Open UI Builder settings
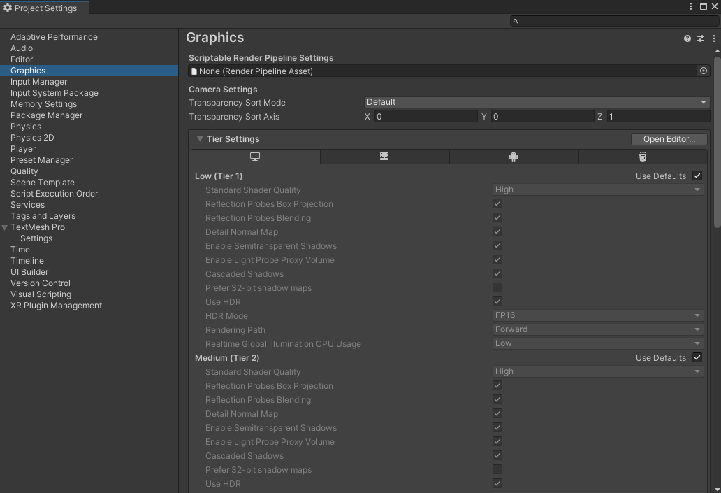This screenshot has width=721, height=493. pyautogui.click(x=29, y=271)
